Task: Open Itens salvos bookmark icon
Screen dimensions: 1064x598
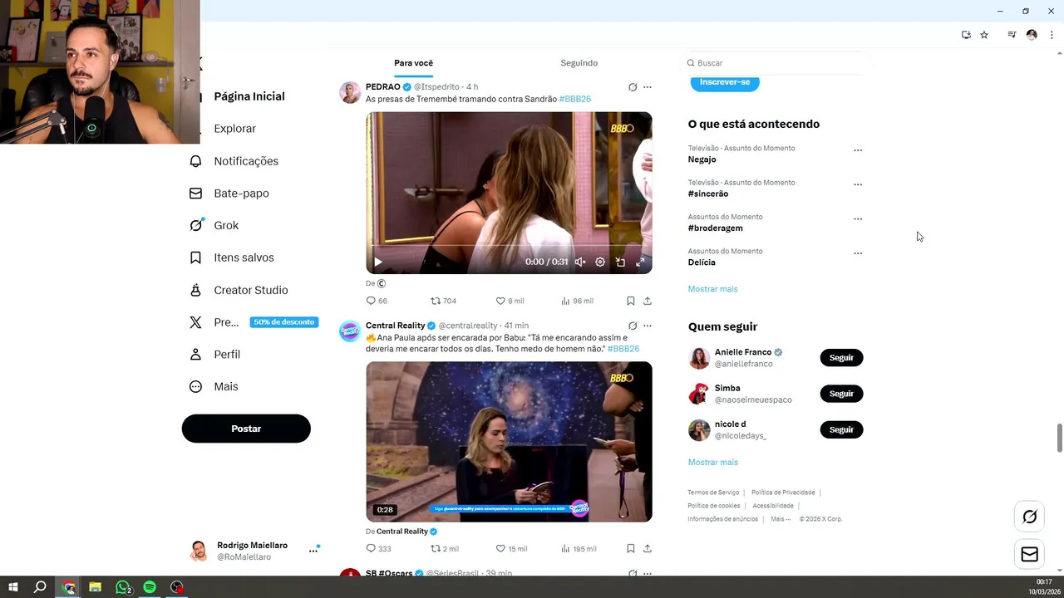Action: tap(195, 257)
